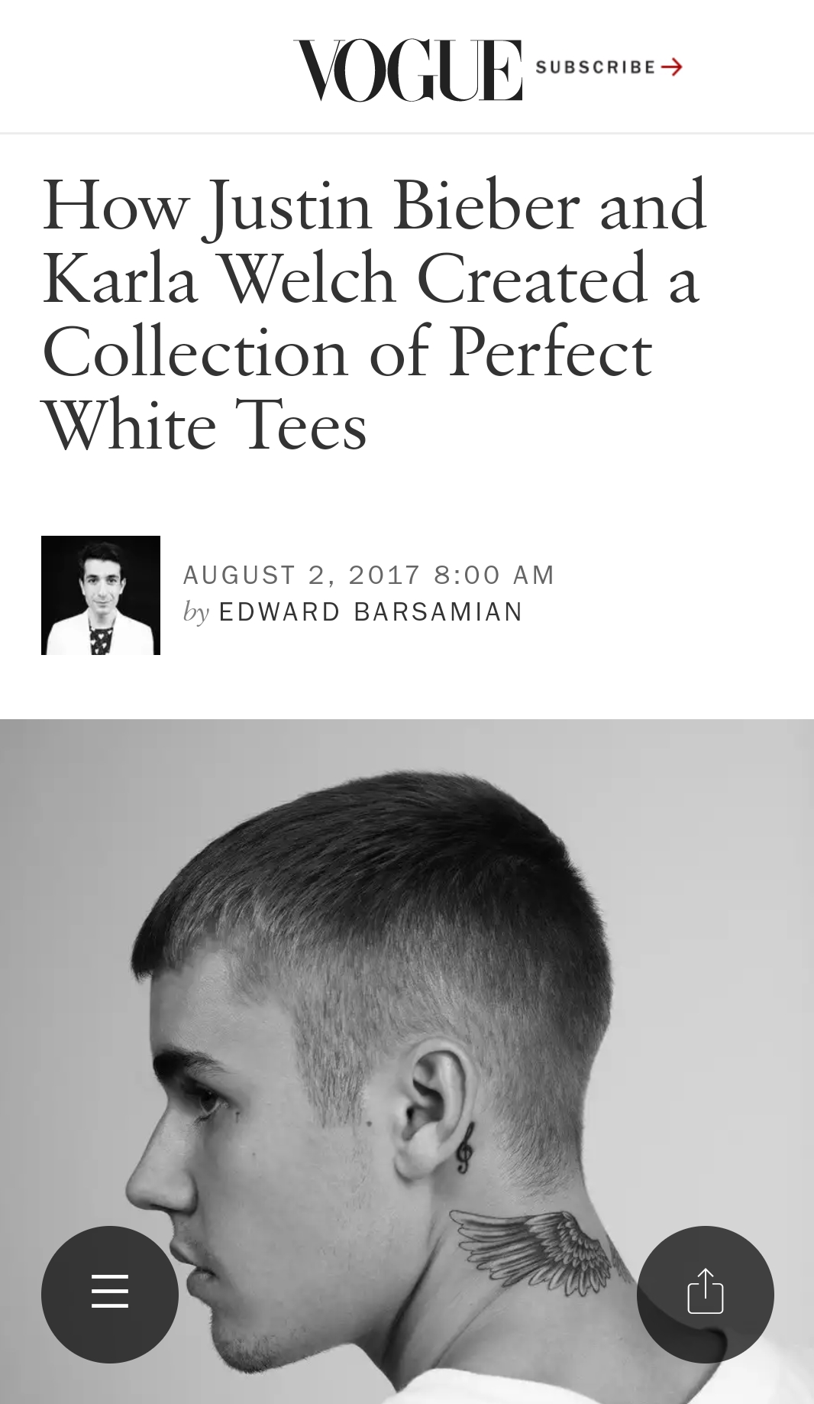This screenshot has width=814, height=1404.
Task: Click the 8:00 AM publish time
Action: point(494,575)
